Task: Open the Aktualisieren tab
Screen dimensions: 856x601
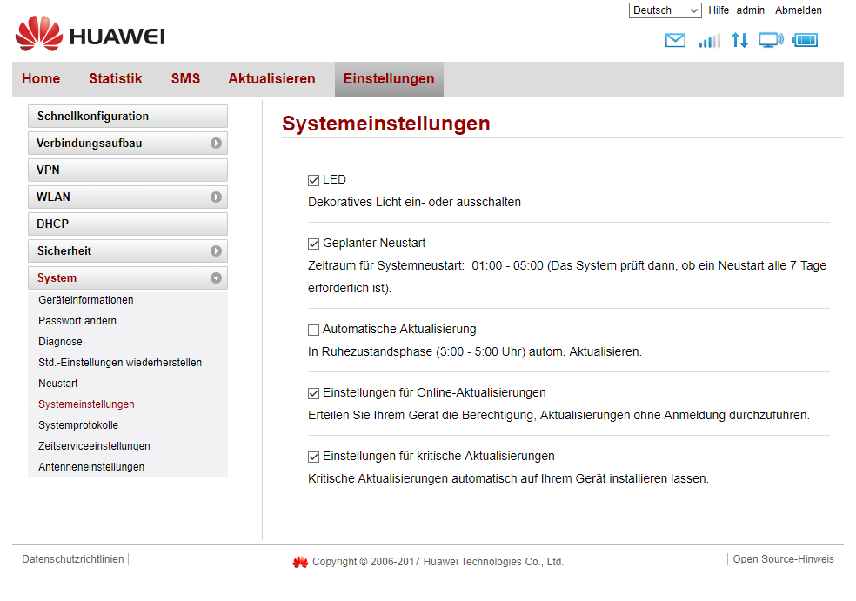Action: click(x=271, y=79)
